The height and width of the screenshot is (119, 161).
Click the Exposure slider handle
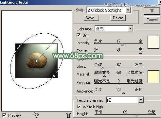(118, 84)
